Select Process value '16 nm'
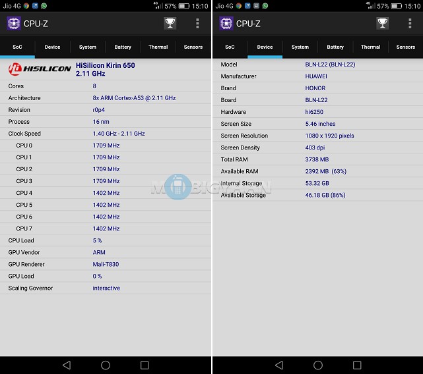423x374 pixels. (x=101, y=122)
